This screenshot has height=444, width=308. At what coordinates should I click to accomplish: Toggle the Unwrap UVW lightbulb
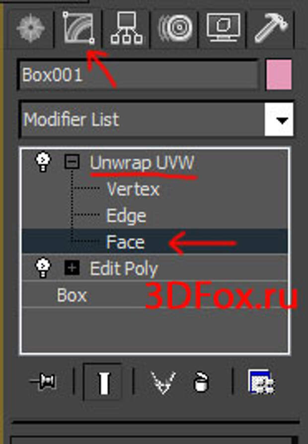(x=43, y=162)
